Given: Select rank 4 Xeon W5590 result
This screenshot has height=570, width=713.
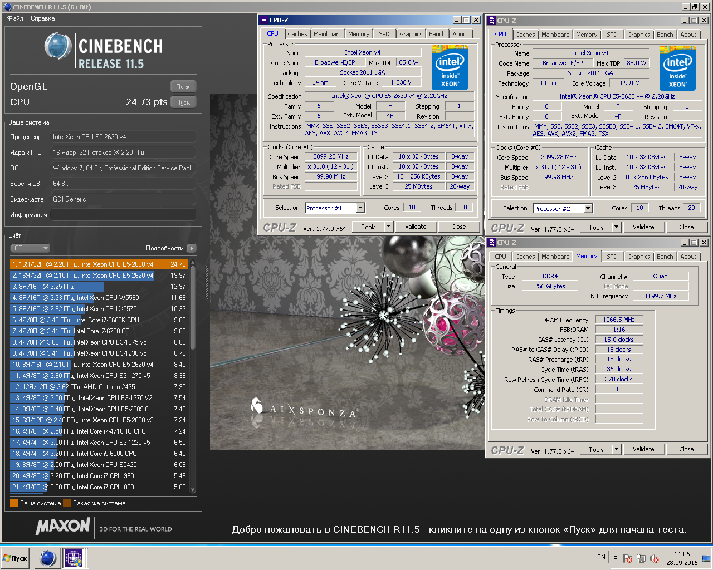Looking at the screenshot, I should [x=99, y=298].
